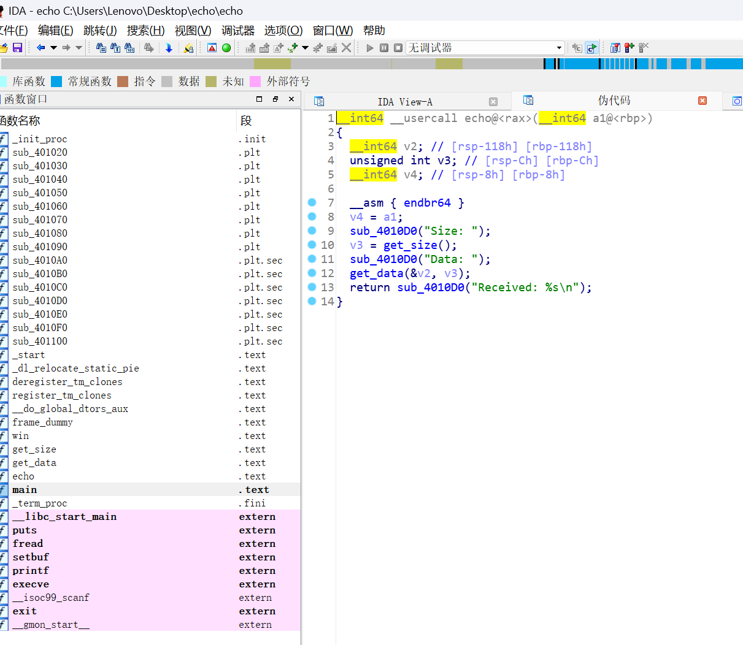The image size is (743, 645).
Task: Click the blue back navigation arrow
Action: [x=40, y=48]
